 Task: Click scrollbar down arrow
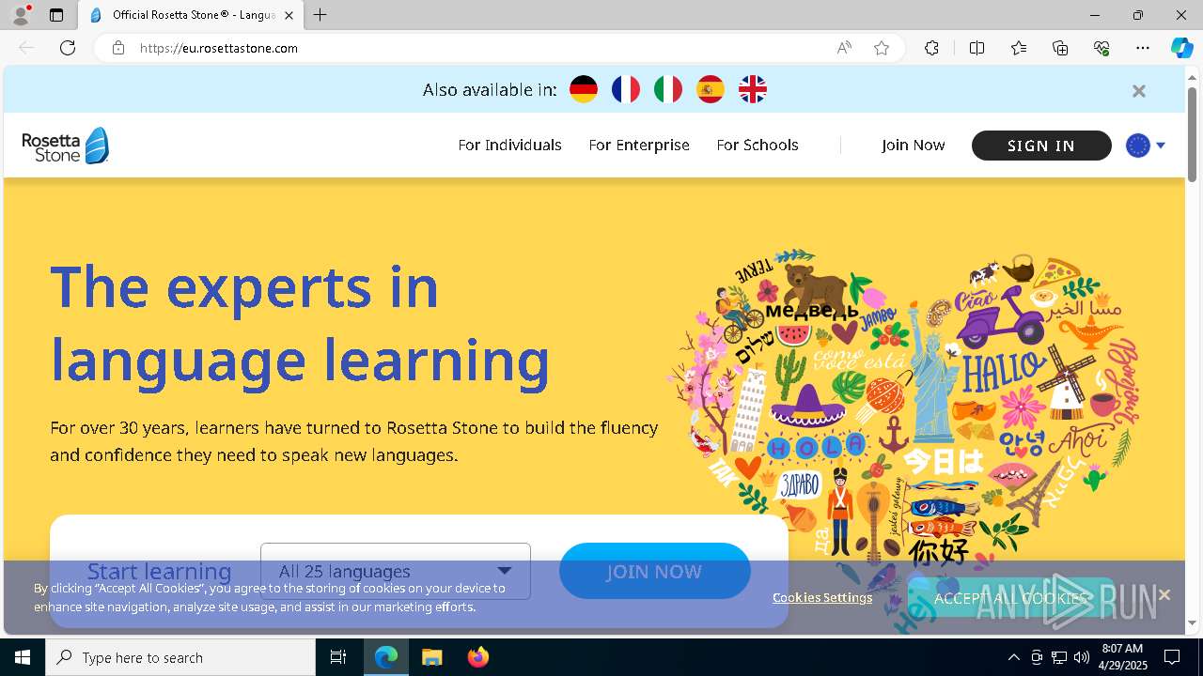(x=1193, y=622)
